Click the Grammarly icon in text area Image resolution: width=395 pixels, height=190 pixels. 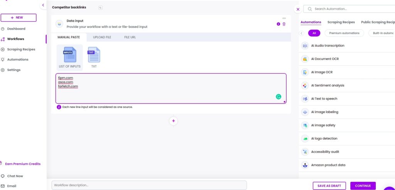coord(279,97)
